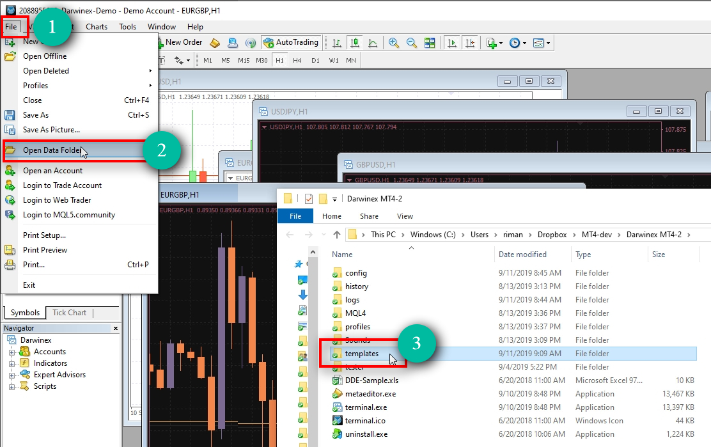Choose Login to MQL5.community
The image size is (711, 447).
(x=80, y=215)
